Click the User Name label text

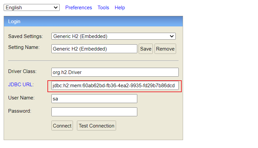(21, 98)
